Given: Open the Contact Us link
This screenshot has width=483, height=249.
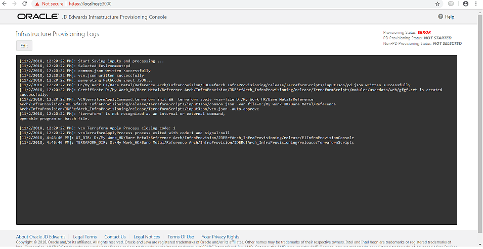Looking at the screenshot, I should pyautogui.click(x=115, y=237).
